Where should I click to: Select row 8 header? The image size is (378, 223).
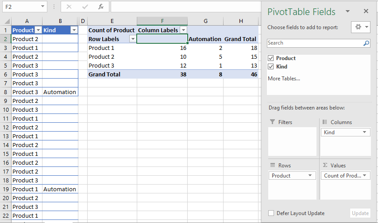(6, 92)
